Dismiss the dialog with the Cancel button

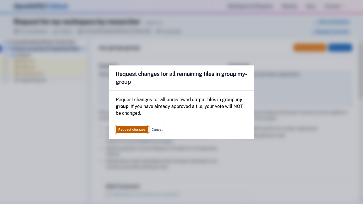pos(157,129)
